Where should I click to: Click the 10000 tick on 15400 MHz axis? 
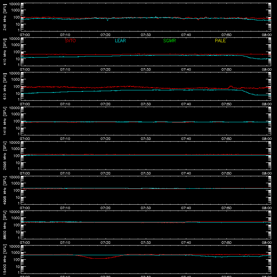pyautogui.click(x=15, y=247)
